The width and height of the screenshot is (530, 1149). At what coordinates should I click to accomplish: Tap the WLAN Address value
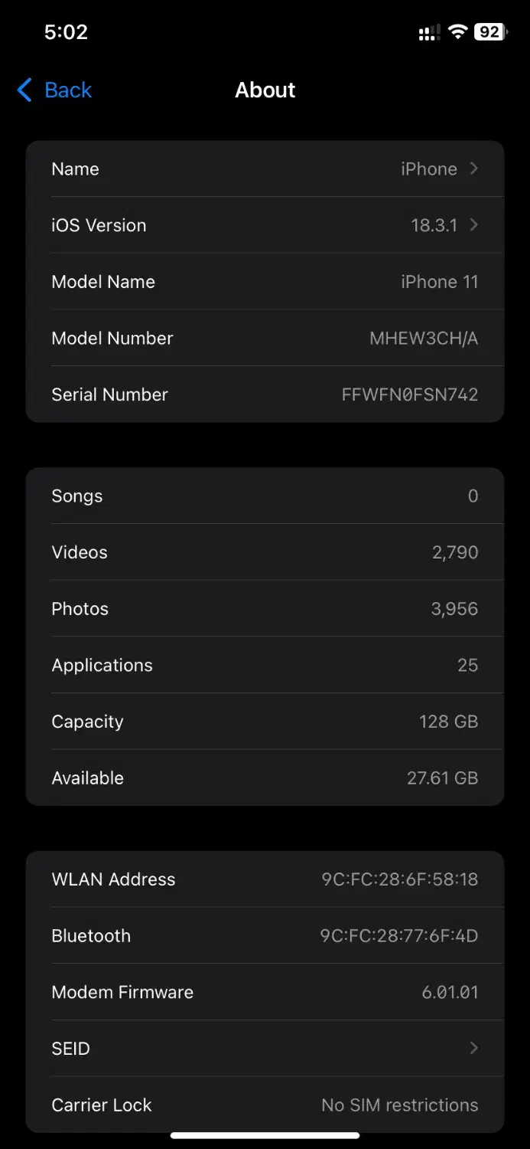(x=399, y=879)
